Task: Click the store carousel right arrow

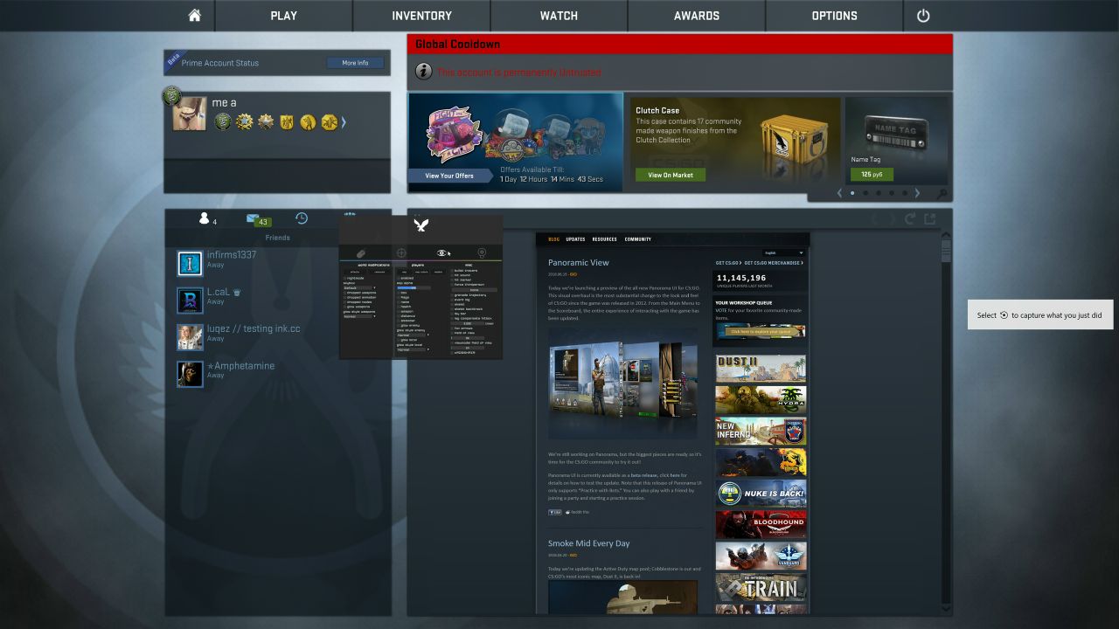Action: click(917, 193)
